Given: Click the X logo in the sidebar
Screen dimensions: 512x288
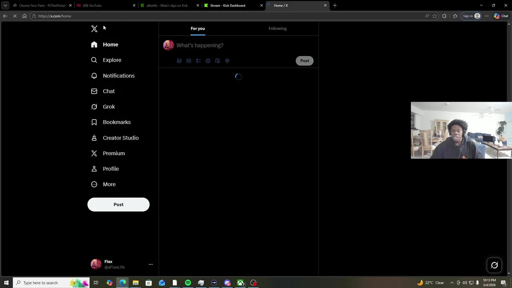Looking at the screenshot, I should tap(94, 29).
